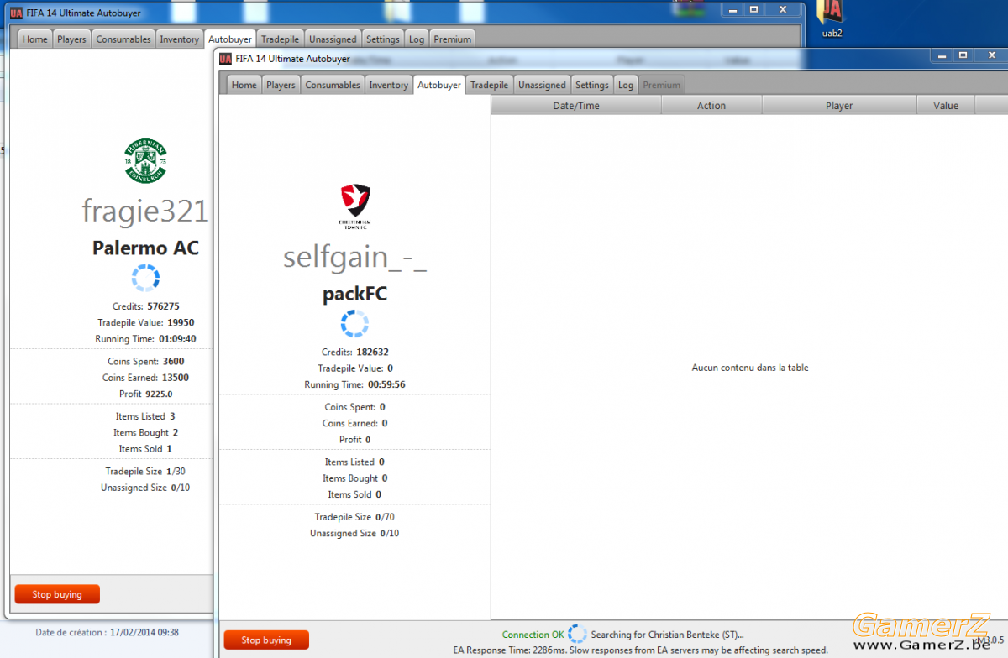
Task: Open Home tab in front Autobuyer window
Action: [x=244, y=85]
